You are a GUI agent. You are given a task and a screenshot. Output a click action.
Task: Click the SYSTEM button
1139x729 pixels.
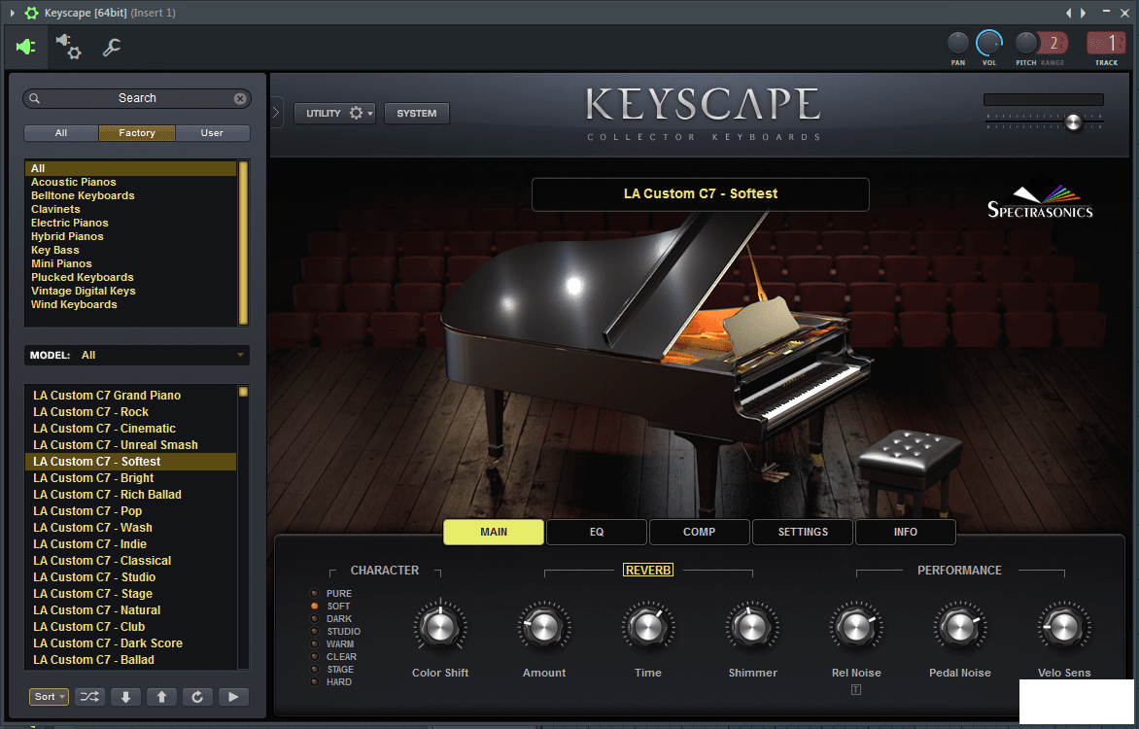pos(417,114)
